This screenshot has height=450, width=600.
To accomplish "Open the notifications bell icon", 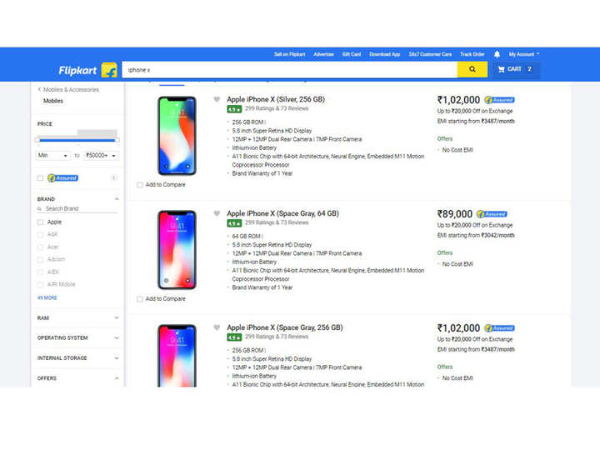I will coord(497,54).
